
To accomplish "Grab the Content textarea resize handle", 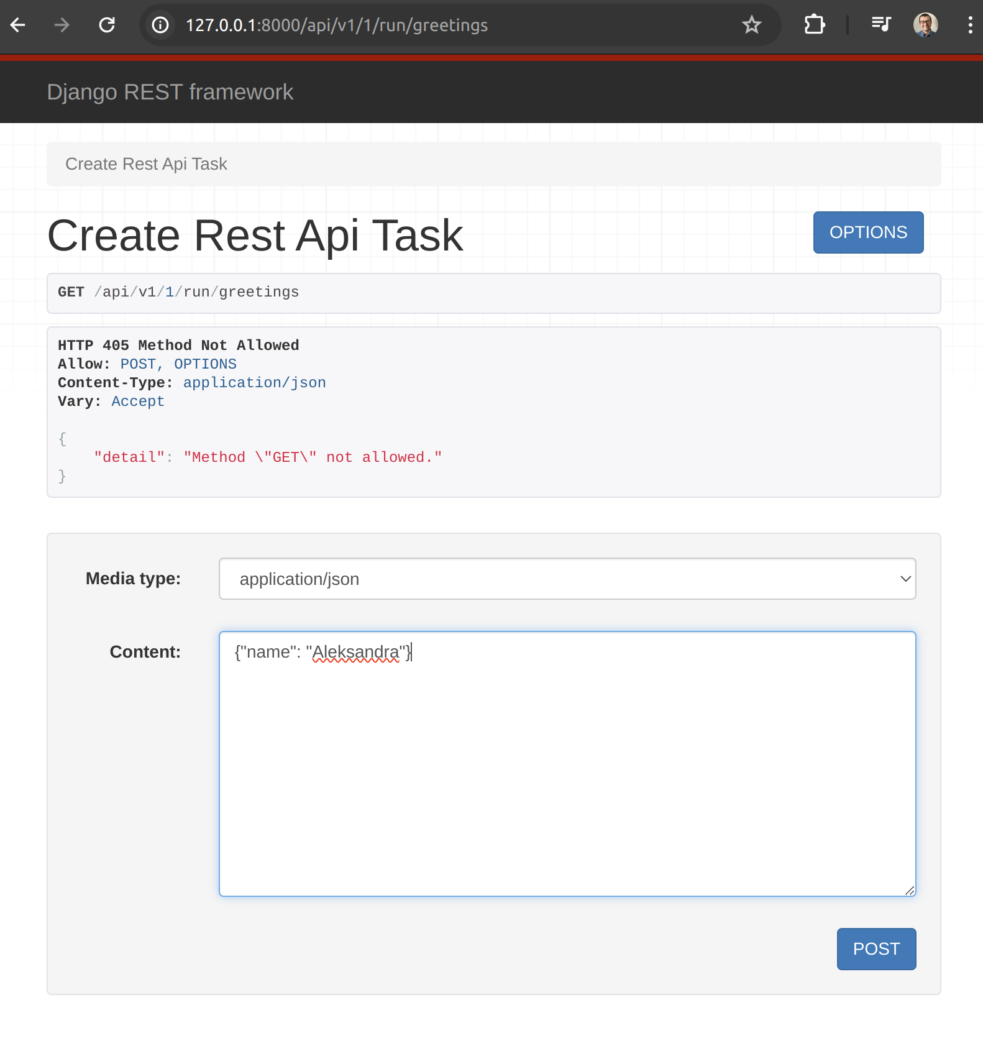I will pos(910,891).
